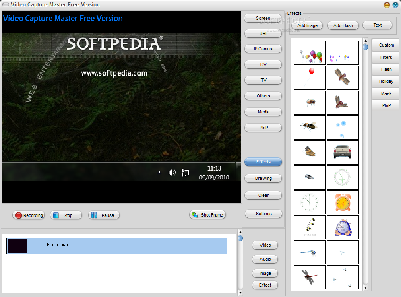Click the PinP button in source column
This screenshot has width=401, height=297.
click(x=263, y=128)
